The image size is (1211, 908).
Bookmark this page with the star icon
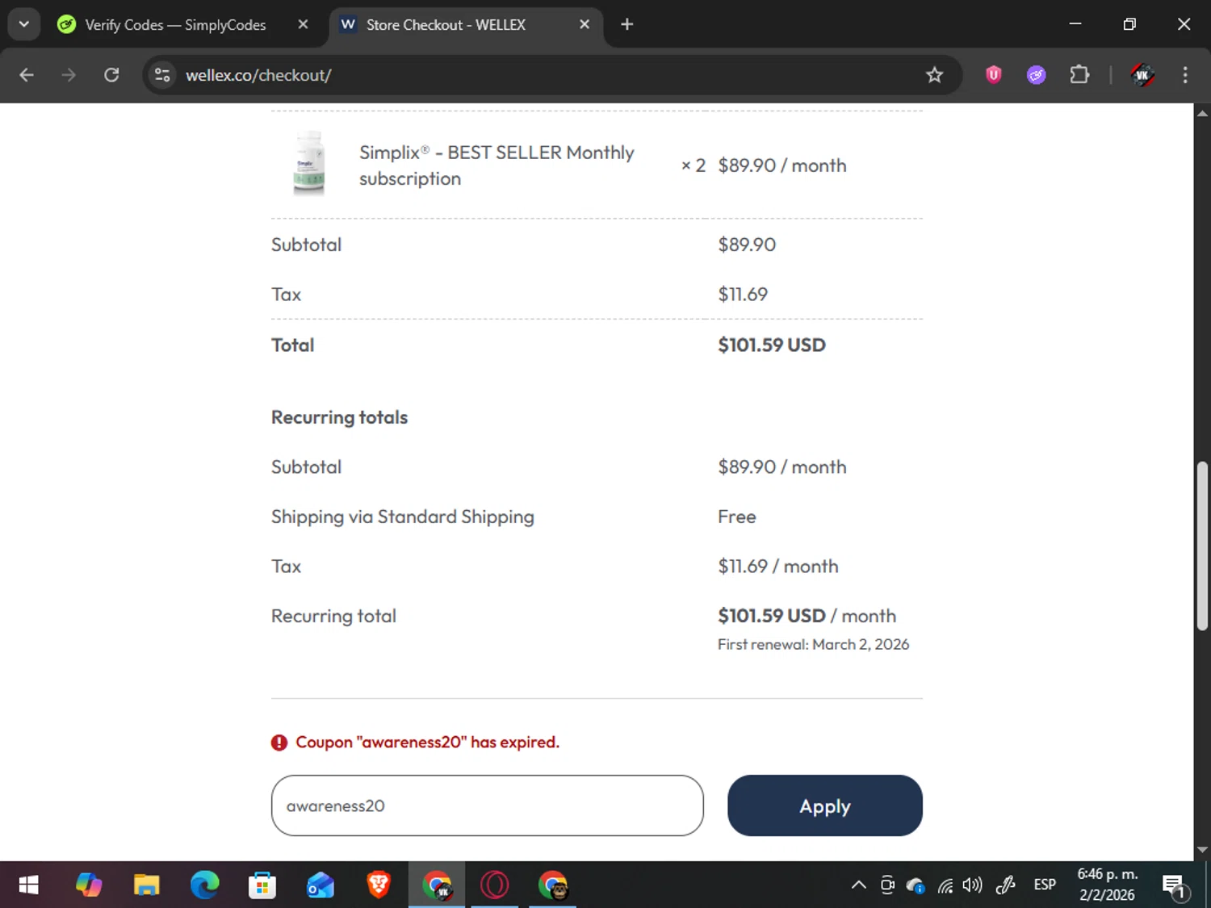click(x=934, y=75)
